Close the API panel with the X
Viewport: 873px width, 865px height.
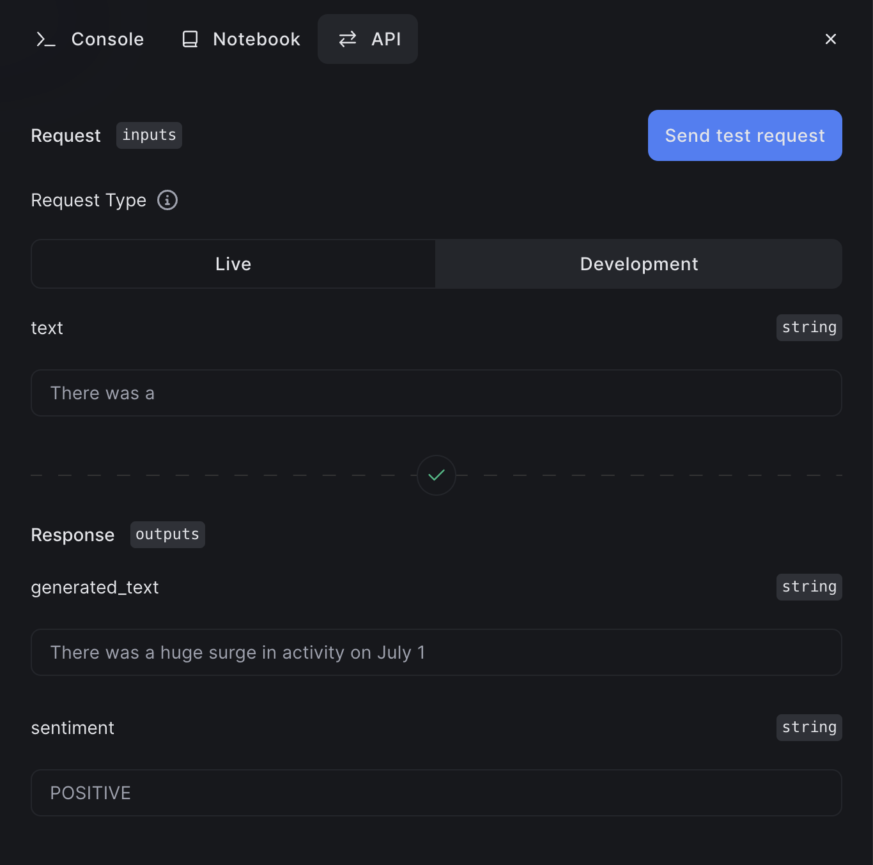[x=831, y=39]
